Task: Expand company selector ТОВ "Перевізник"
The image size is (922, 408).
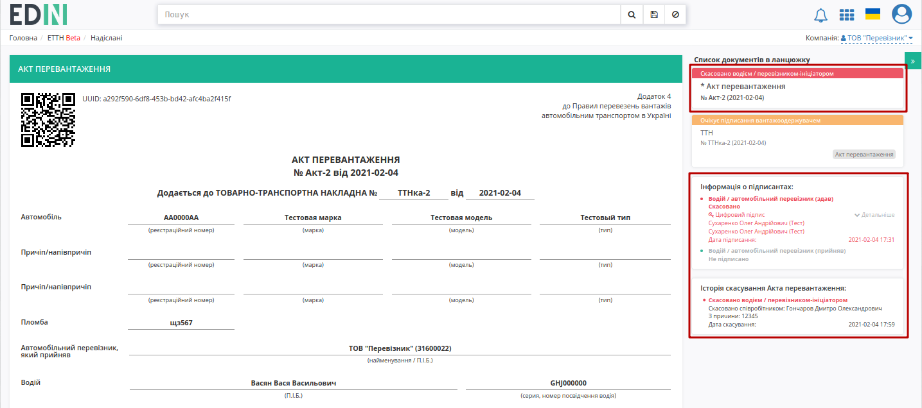Action: 876,38
